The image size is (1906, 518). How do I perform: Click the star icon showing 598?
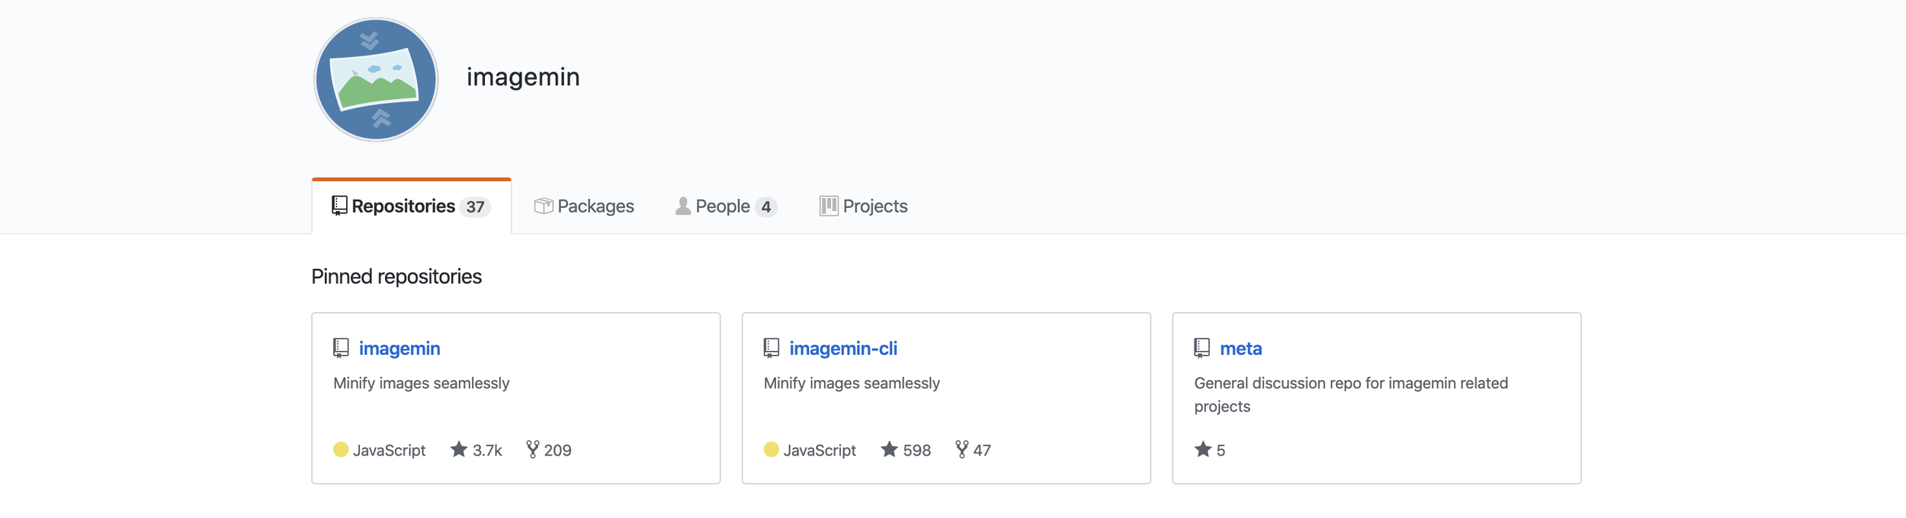(889, 449)
